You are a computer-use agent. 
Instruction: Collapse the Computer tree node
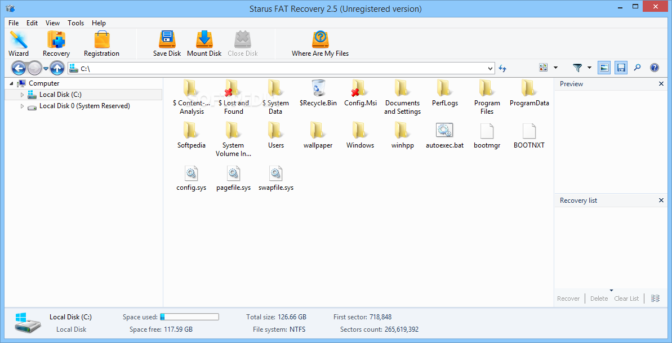[11, 83]
